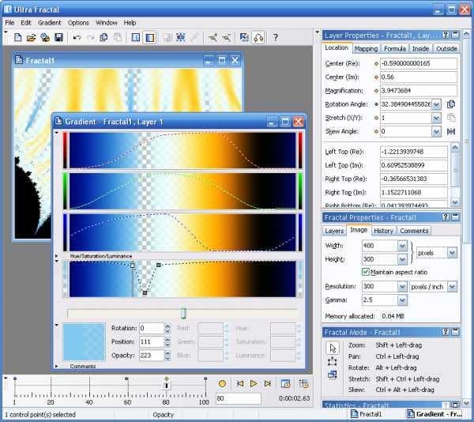Toggle the highlighted layout panel toolbar button
This screenshot has height=422, width=474.
pyautogui.click(x=149, y=37)
